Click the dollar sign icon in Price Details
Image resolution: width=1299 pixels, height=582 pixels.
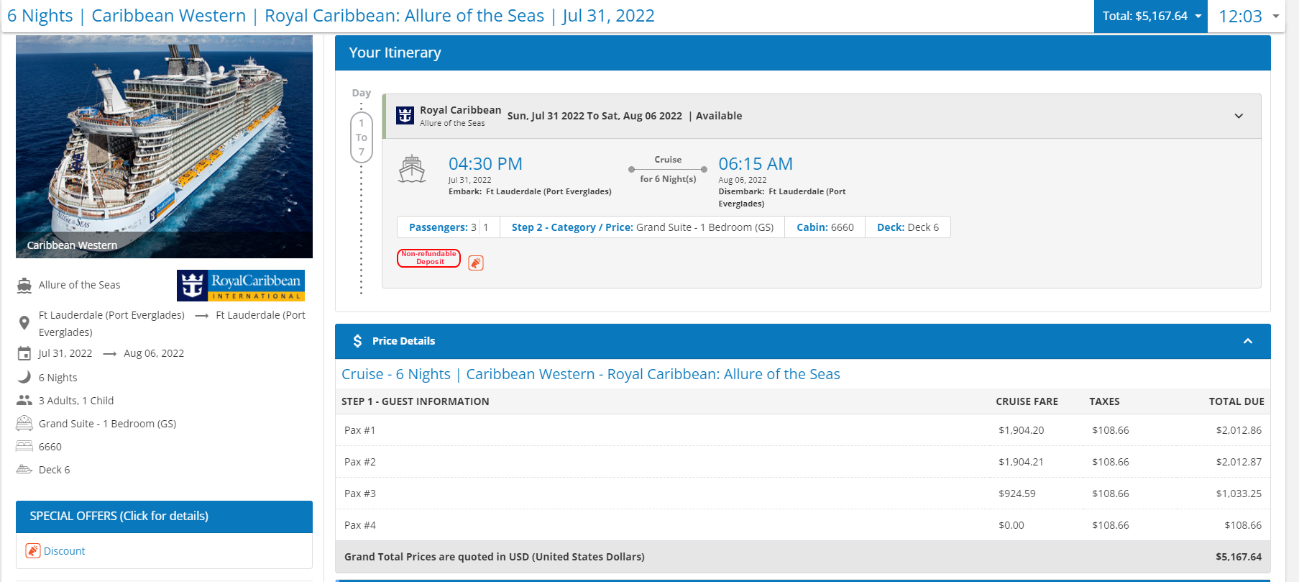tap(357, 341)
